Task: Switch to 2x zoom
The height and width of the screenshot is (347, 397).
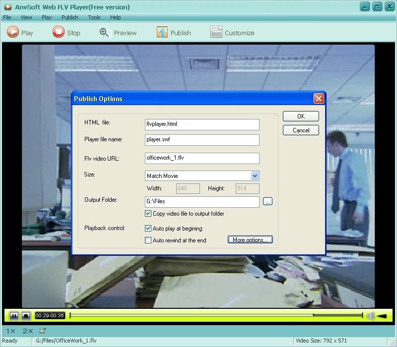Action: pos(27,330)
